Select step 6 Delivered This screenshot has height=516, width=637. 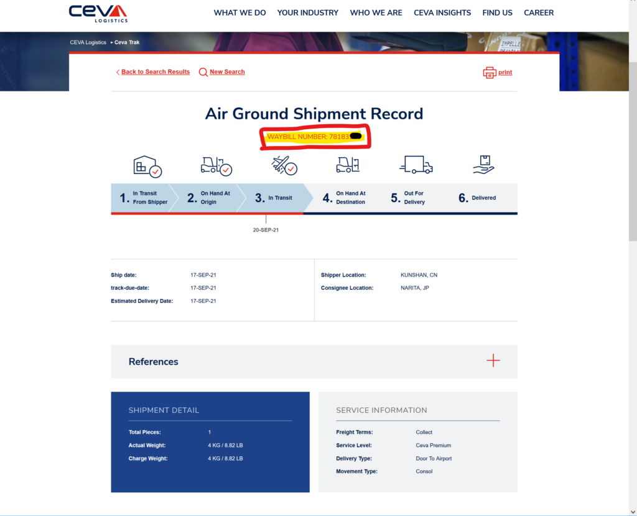click(477, 198)
